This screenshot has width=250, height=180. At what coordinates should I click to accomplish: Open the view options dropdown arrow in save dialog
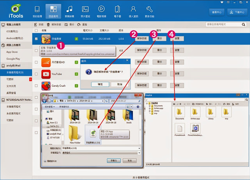pyautogui.click(x=131, y=107)
